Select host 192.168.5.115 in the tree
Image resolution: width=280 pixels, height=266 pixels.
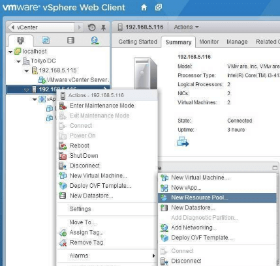[57, 70]
